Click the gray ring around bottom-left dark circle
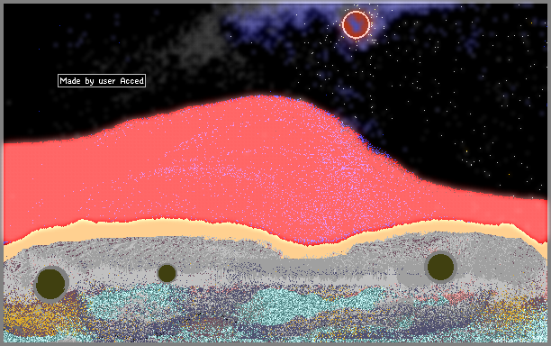The width and height of the screenshot is (551, 346). click(x=51, y=284)
